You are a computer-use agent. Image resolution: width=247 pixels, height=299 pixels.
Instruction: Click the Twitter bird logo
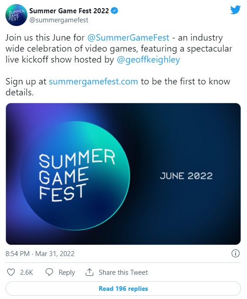pyautogui.click(x=235, y=10)
